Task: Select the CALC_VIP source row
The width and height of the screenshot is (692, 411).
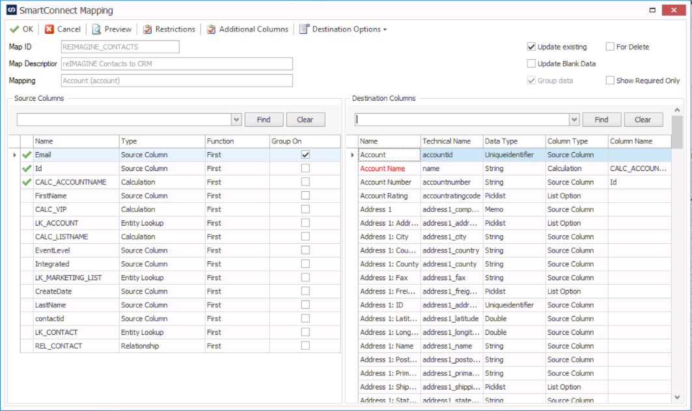Action: coord(180,209)
